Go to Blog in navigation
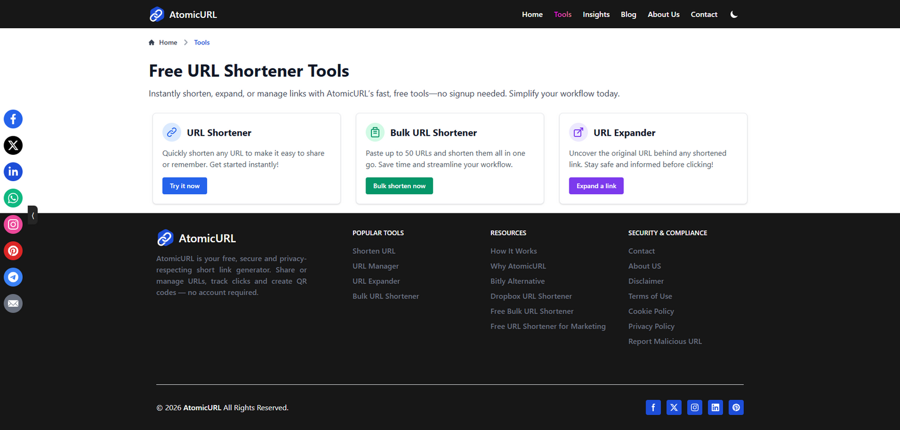Image resolution: width=900 pixels, height=430 pixels. [x=628, y=14]
